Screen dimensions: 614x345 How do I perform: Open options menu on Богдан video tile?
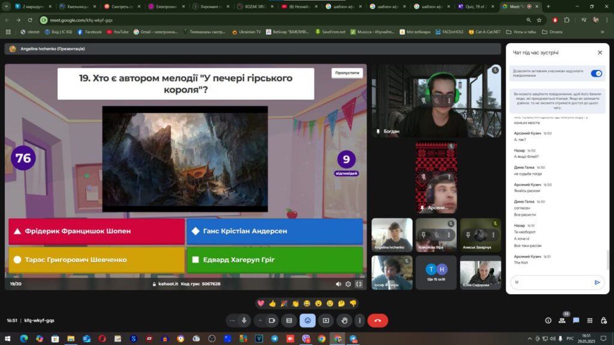click(x=449, y=101)
